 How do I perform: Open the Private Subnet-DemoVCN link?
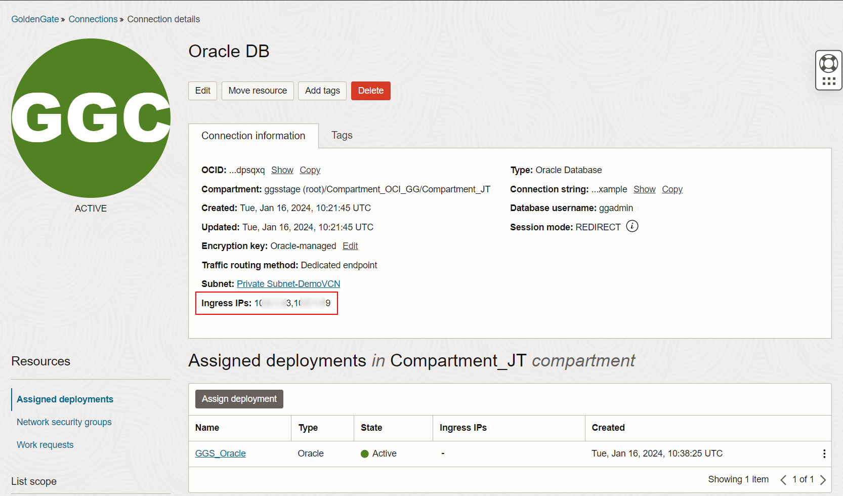point(288,283)
